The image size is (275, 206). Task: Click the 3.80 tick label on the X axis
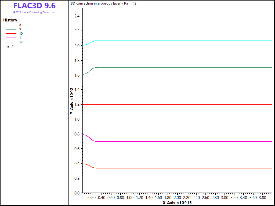[x=262, y=198]
